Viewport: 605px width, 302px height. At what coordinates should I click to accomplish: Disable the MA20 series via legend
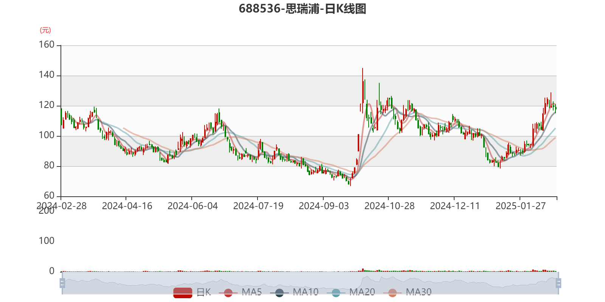[x=351, y=292]
